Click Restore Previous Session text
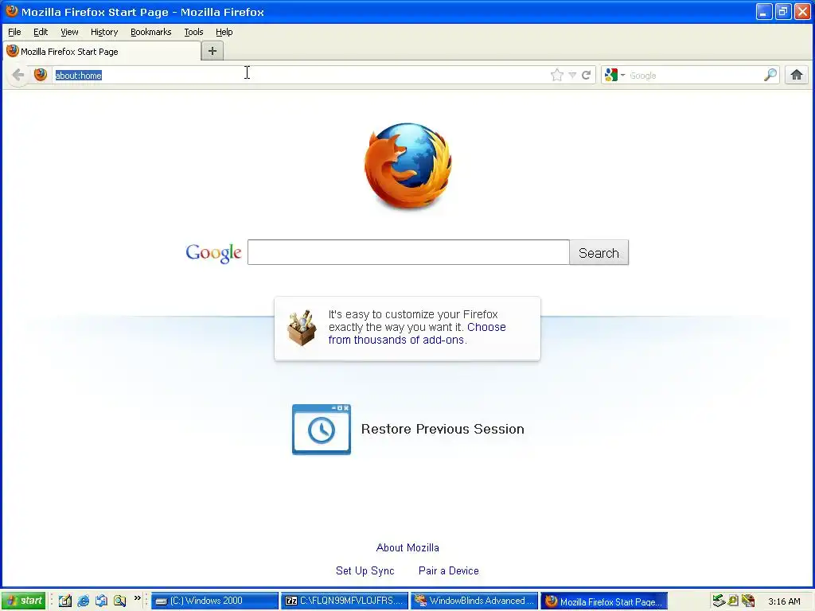This screenshot has height=611, width=815. pyautogui.click(x=443, y=429)
